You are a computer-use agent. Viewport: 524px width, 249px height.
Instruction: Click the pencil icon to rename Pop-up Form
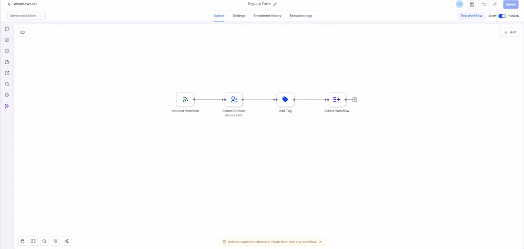(x=275, y=4)
